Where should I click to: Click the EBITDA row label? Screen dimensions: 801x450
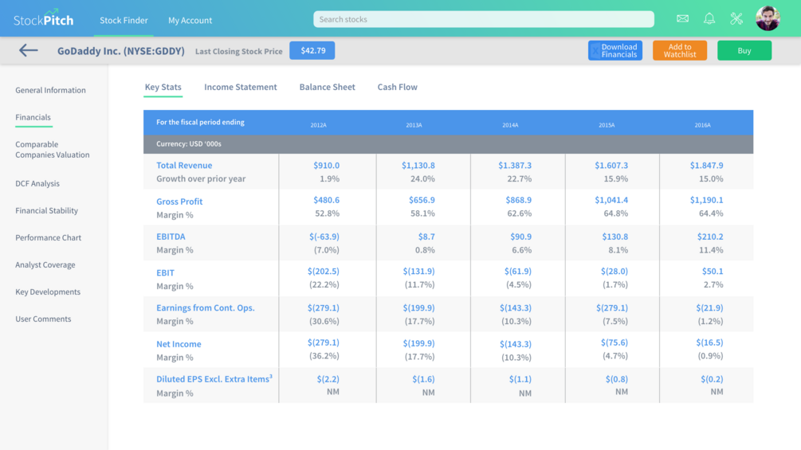(171, 237)
